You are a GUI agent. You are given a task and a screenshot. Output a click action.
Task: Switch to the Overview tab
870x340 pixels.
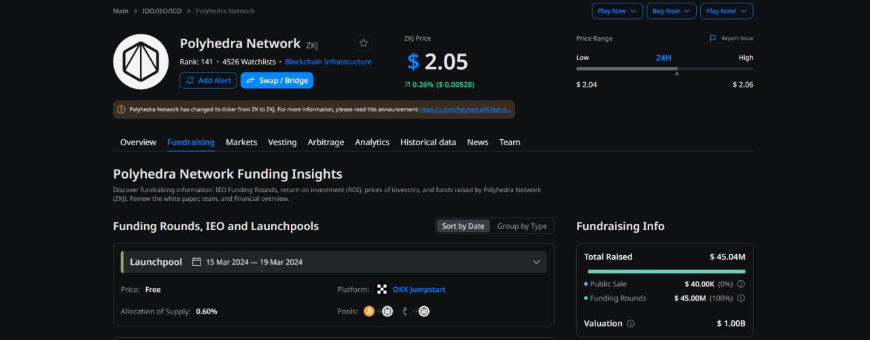pyautogui.click(x=138, y=142)
